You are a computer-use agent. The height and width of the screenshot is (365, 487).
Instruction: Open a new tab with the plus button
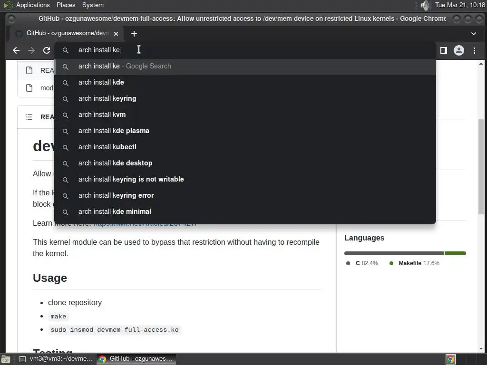[134, 34]
